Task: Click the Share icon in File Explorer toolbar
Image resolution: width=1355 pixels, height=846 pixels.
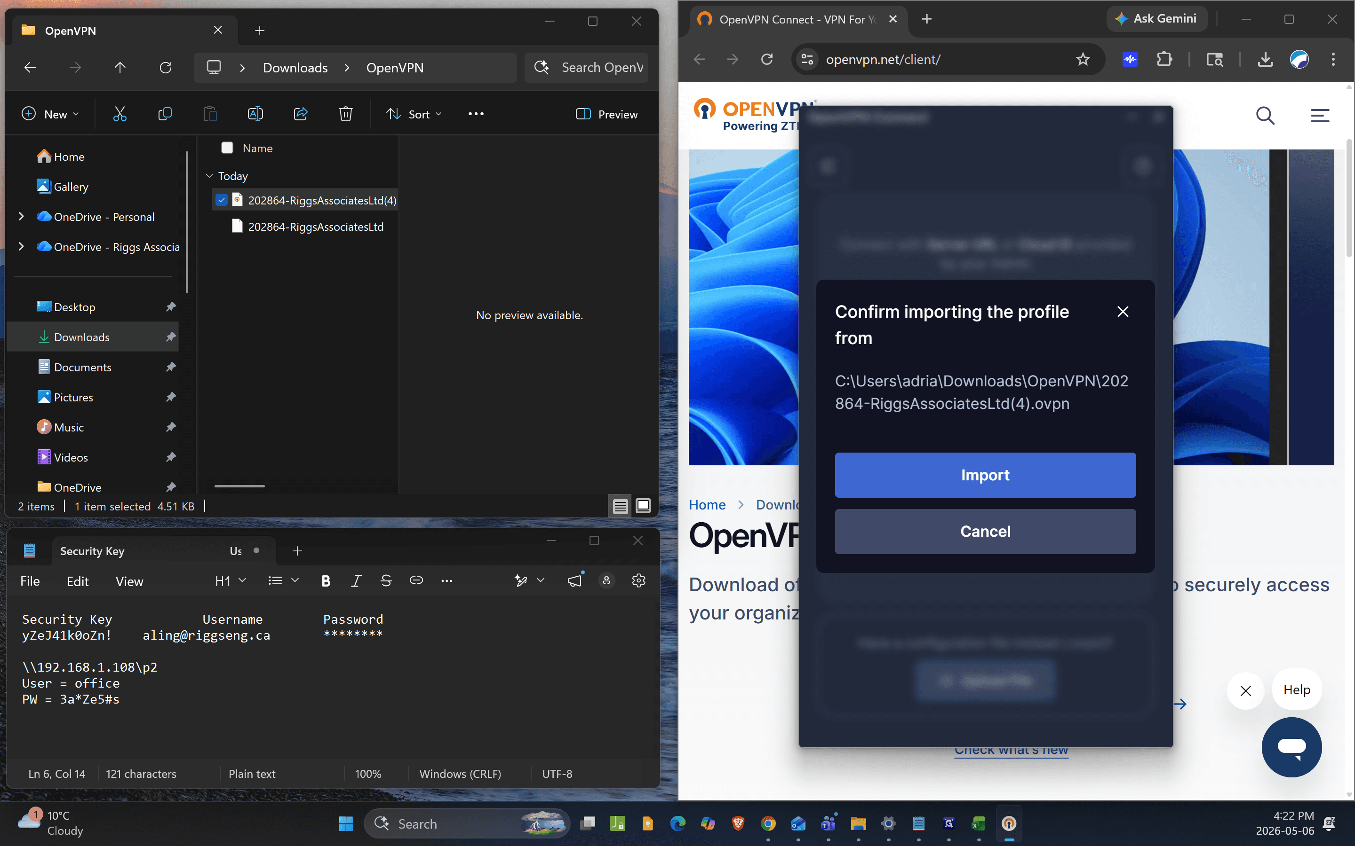Action: click(301, 114)
